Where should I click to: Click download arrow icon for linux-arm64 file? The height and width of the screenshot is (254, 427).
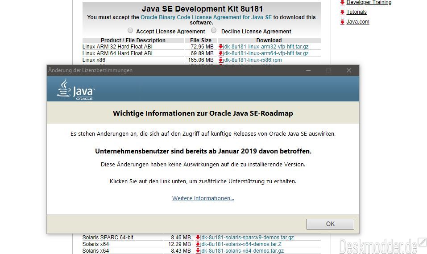220,53
